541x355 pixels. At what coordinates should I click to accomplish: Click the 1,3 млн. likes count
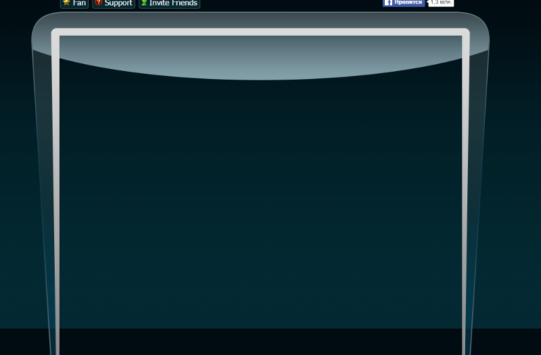pos(441,3)
